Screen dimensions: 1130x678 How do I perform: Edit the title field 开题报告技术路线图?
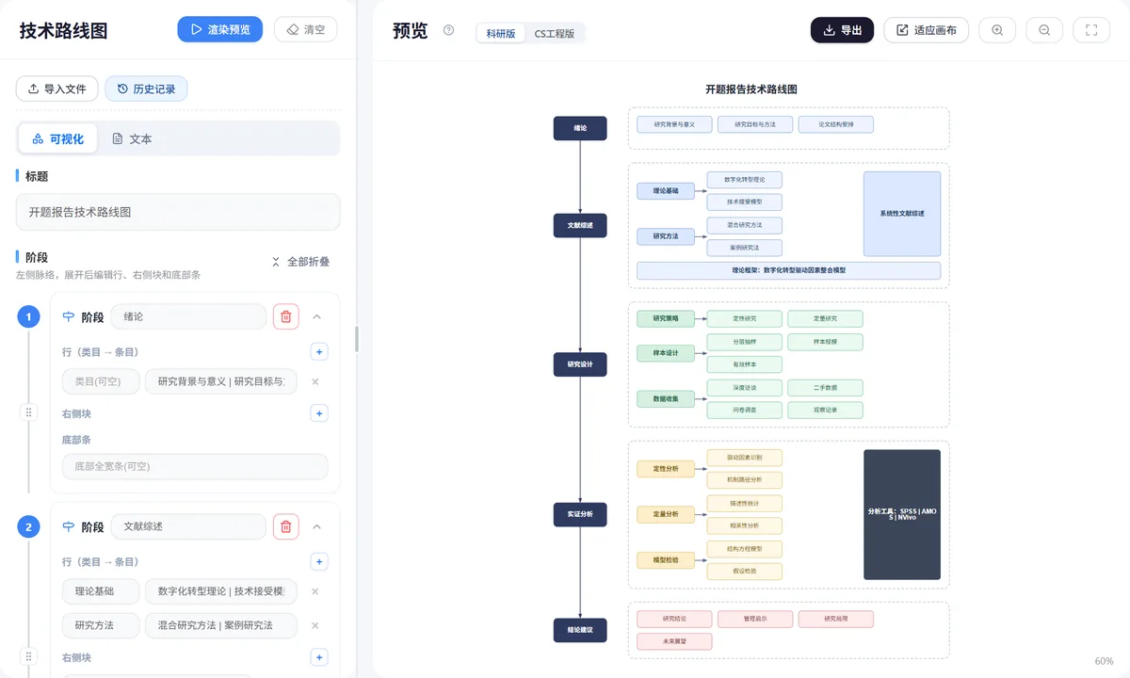pyautogui.click(x=178, y=212)
